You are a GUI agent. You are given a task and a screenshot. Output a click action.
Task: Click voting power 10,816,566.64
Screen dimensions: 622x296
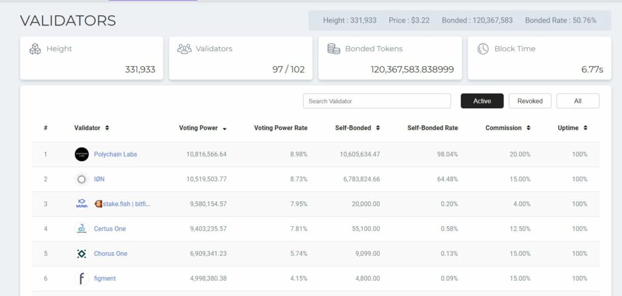(x=207, y=154)
